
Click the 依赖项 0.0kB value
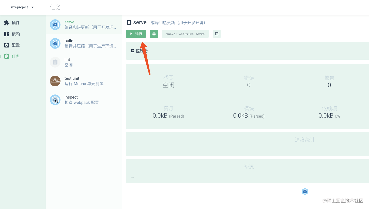[329, 116]
